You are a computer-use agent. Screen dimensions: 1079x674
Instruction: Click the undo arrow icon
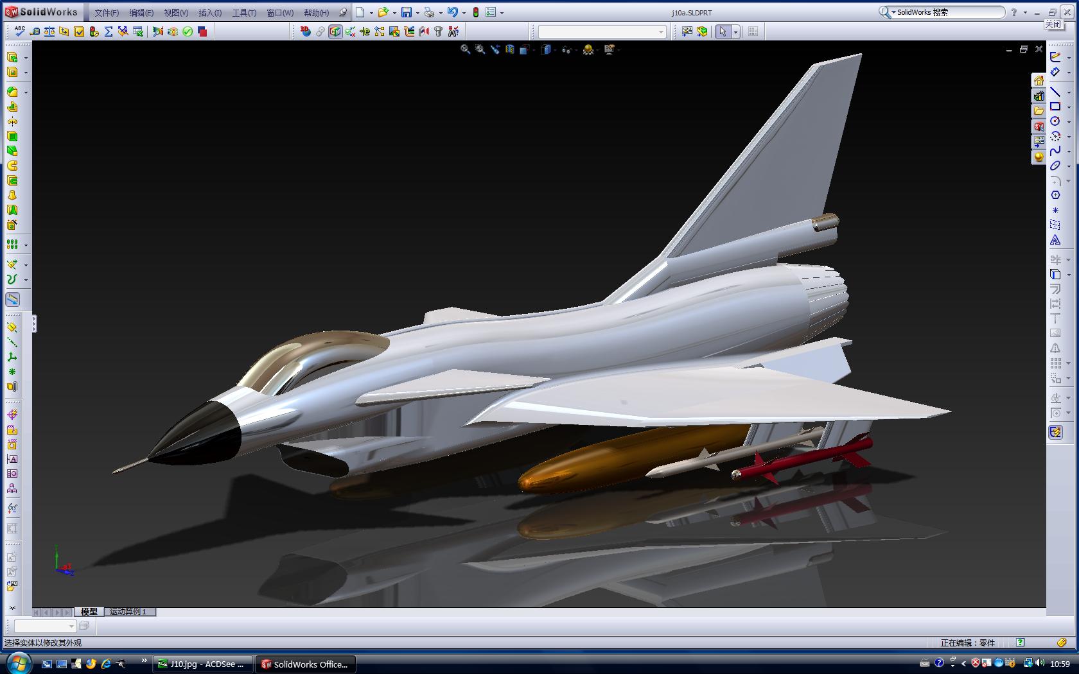click(453, 12)
